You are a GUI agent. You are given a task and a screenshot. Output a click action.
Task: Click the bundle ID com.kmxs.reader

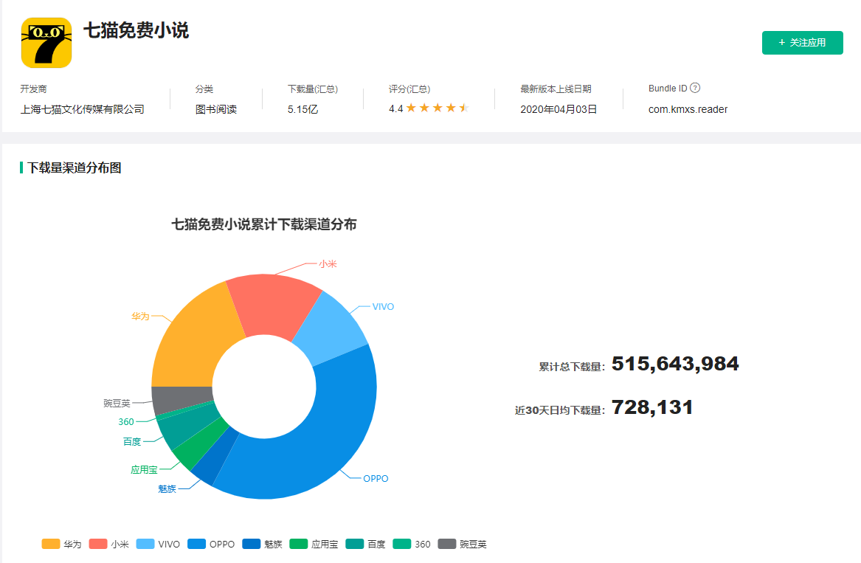click(x=688, y=109)
